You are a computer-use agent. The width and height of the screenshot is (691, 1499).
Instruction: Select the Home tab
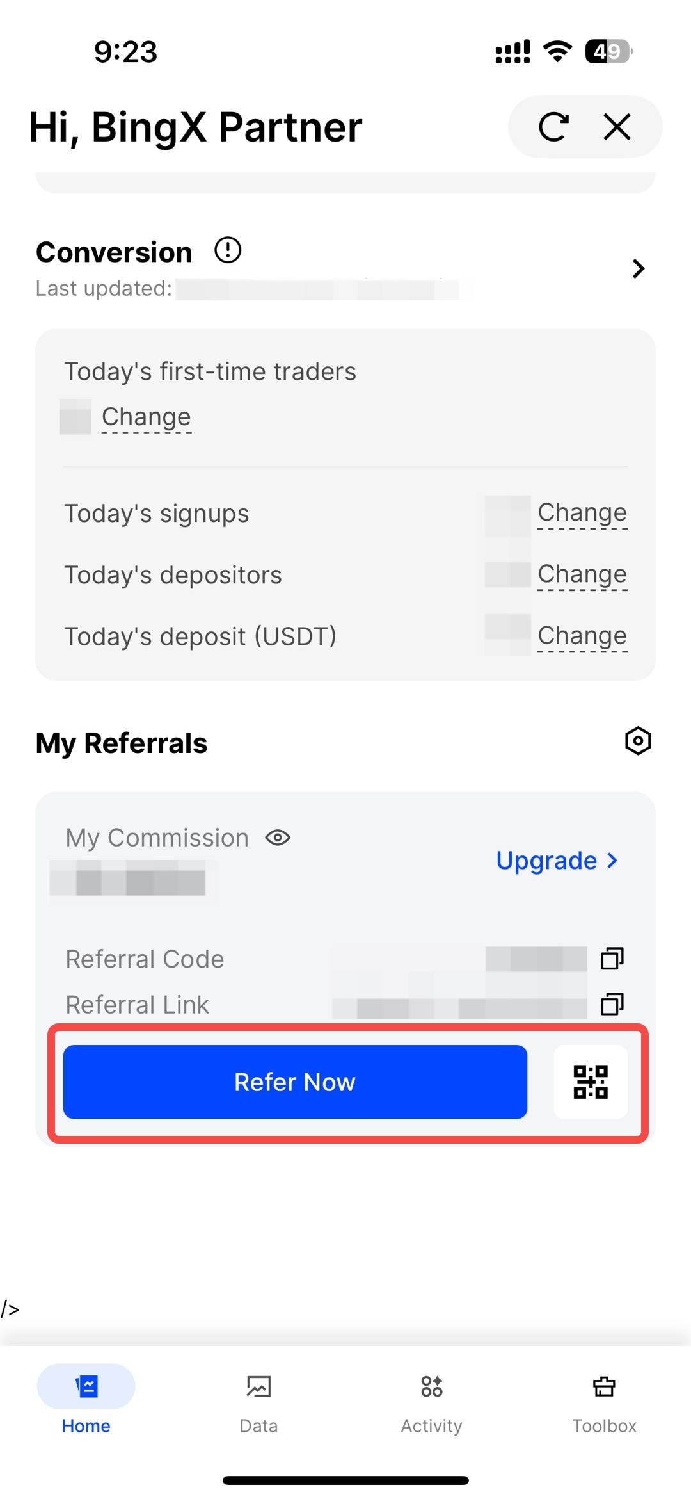coord(86,1400)
